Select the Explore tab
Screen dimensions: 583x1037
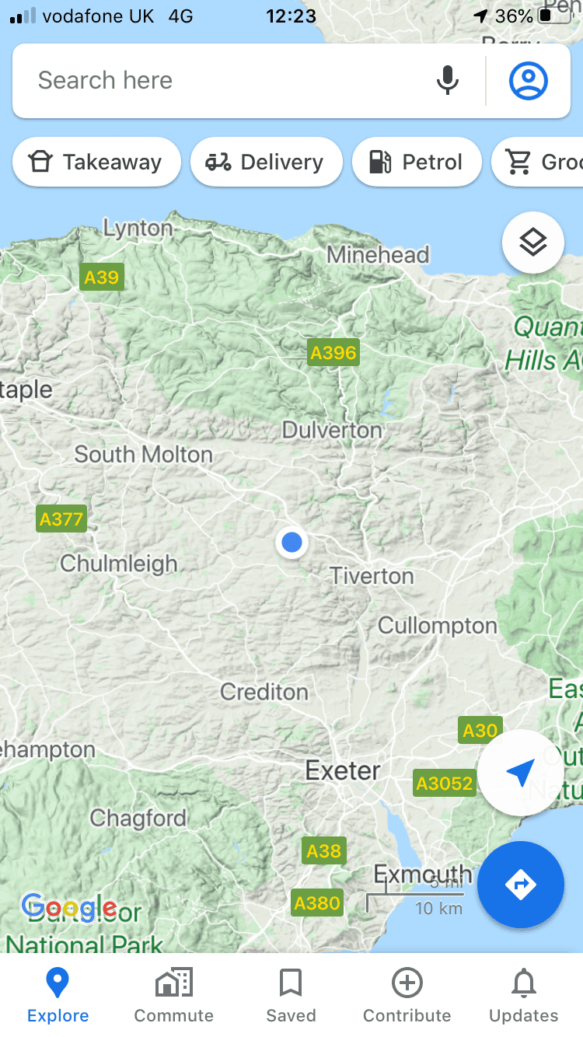(58, 996)
